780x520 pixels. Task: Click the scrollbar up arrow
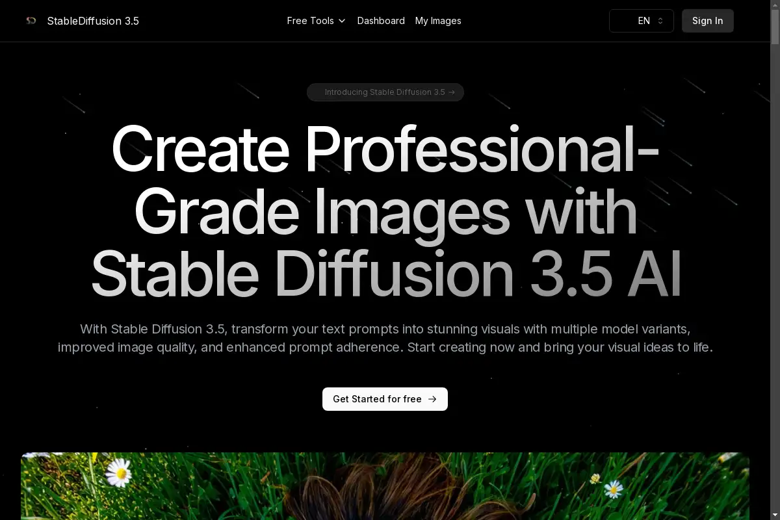click(x=775, y=4)
